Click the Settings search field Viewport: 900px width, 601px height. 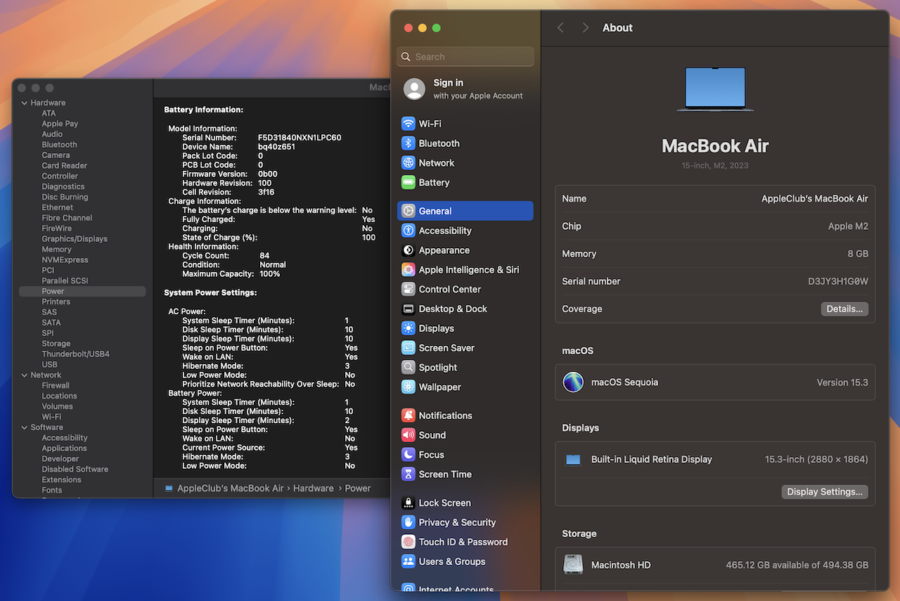(465, 57)
